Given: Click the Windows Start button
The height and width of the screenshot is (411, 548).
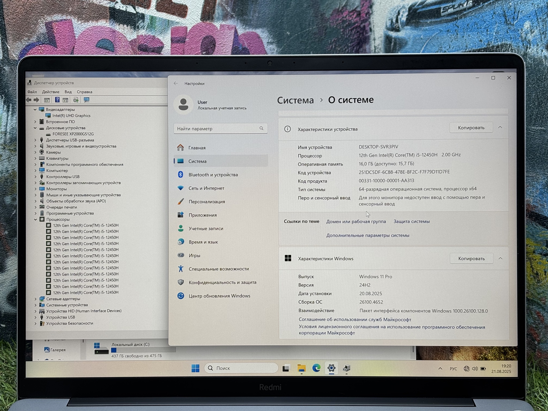Looking at the screenshot, I should [195, 368].
